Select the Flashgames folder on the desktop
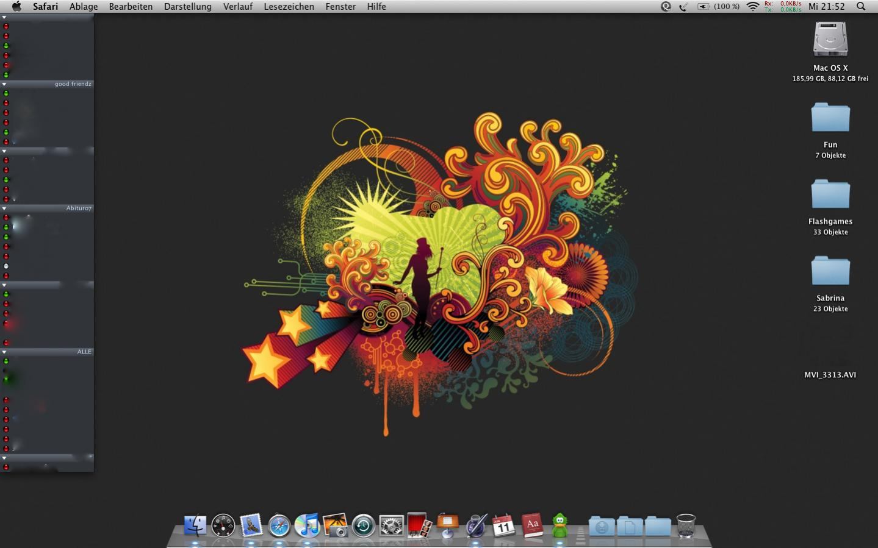The height and width of the screenshot is (548, 878). click(x=830, y=194)
